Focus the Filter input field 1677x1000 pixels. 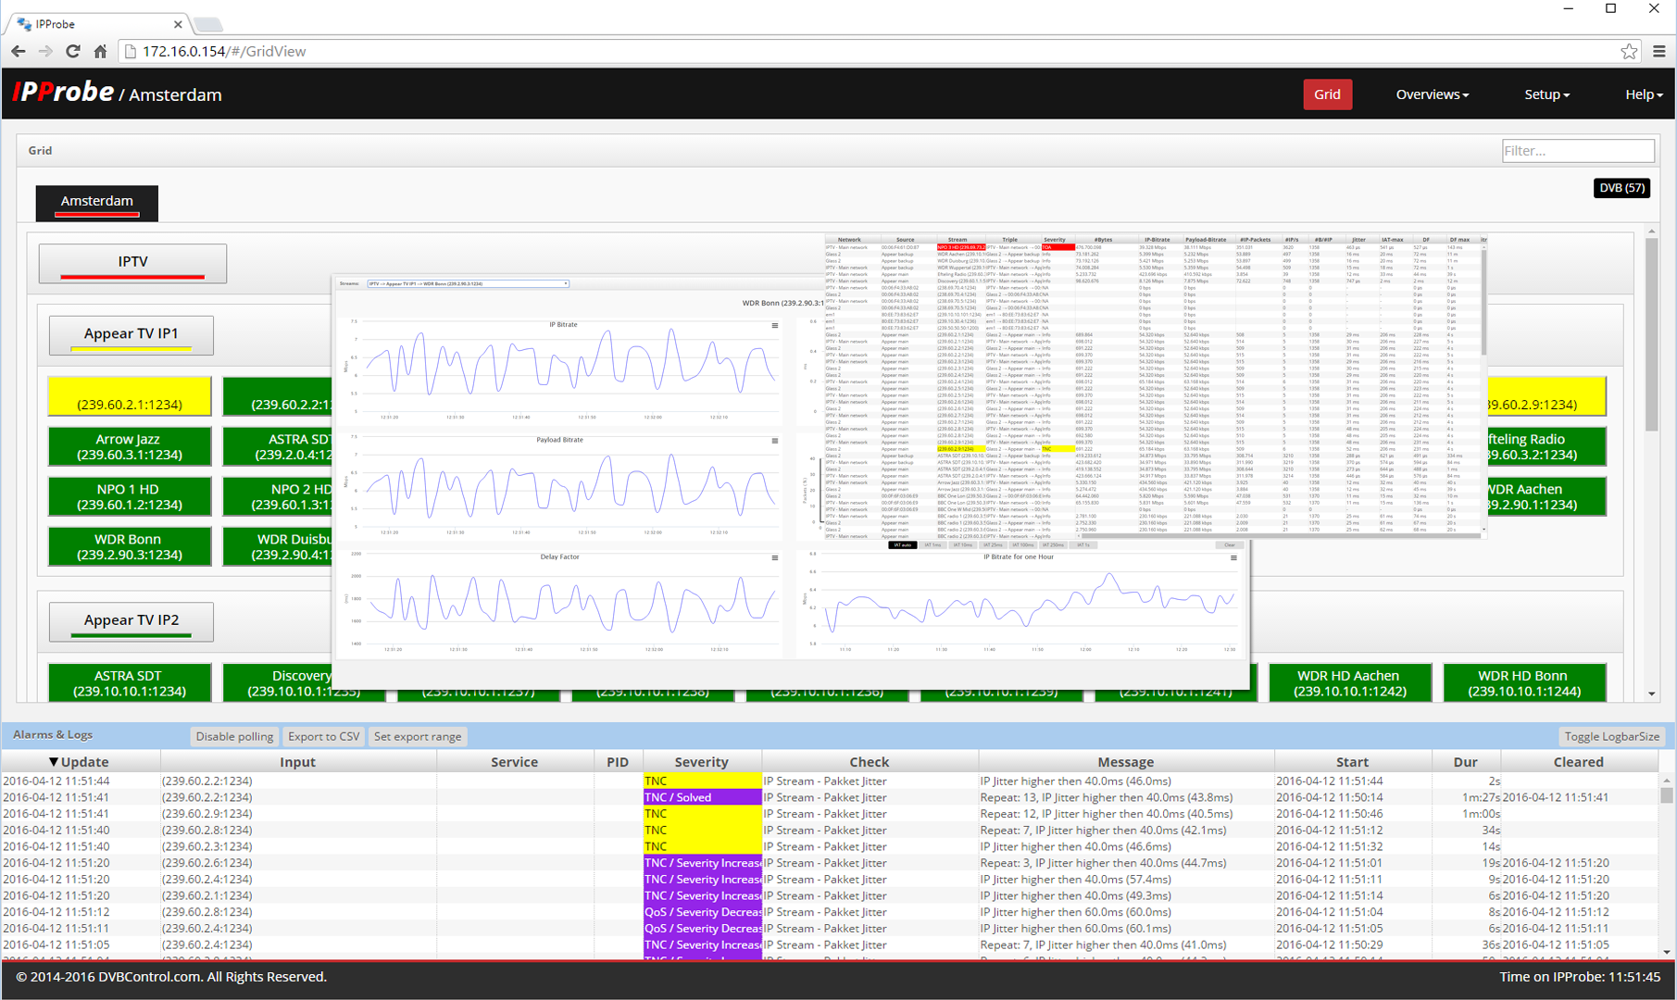tap(1578, 151)
